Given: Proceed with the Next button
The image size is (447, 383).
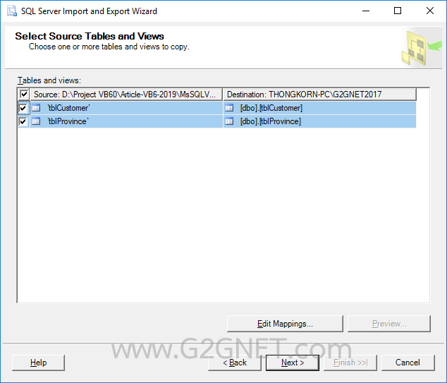Looking at the screenshot, I should point(293,363).
